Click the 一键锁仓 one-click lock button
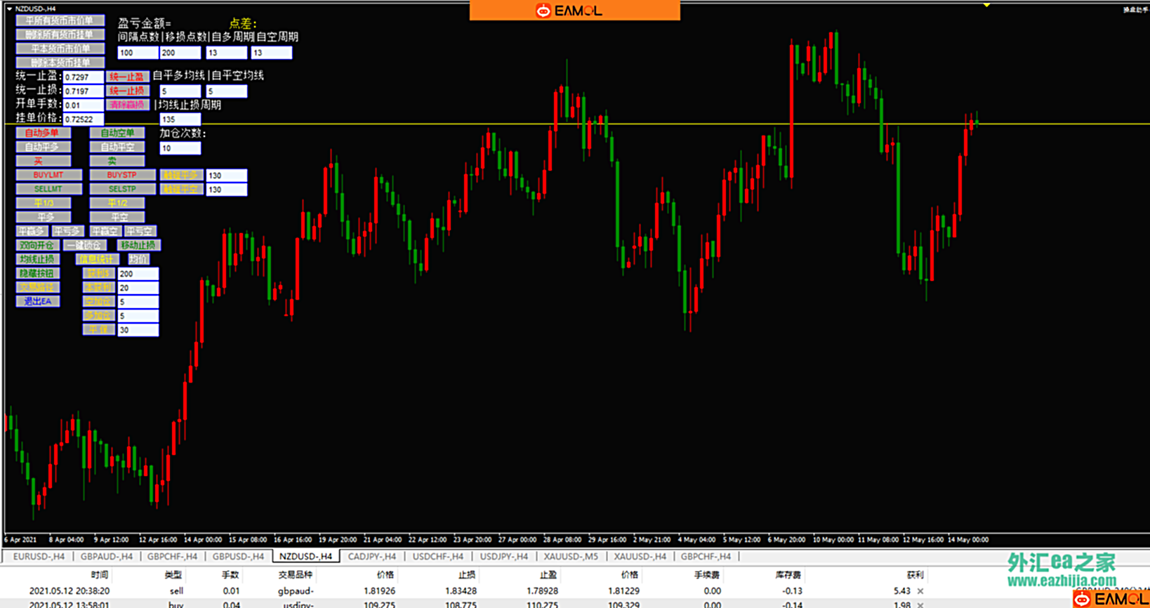 point(84,245)
